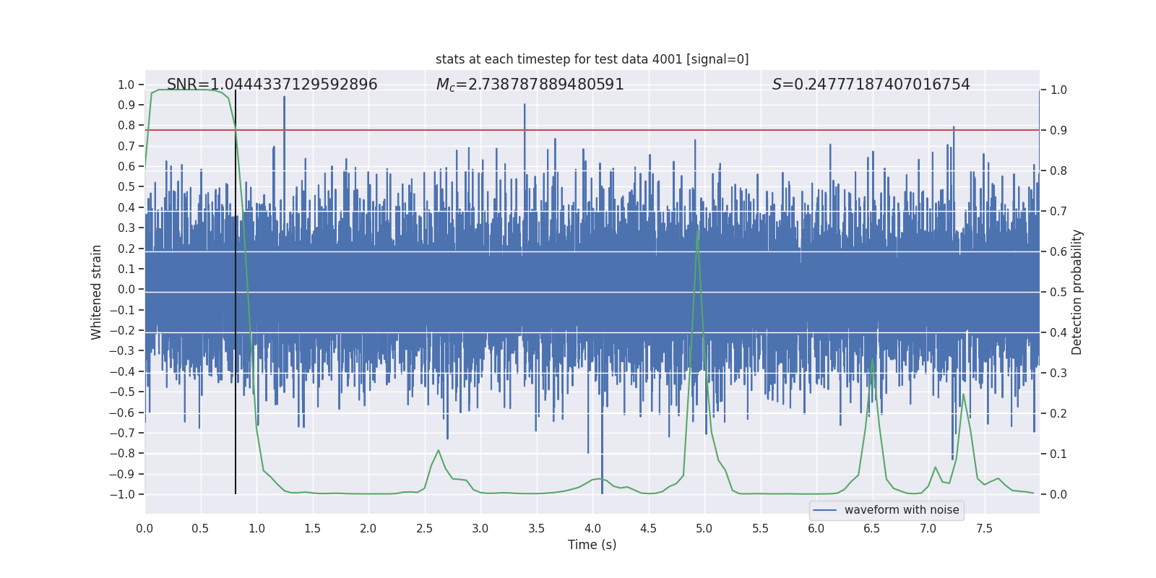Click the 0.9 tick on Detection probability axis
Screen dimensions: 1156x578
click(x=1058, y=130)
